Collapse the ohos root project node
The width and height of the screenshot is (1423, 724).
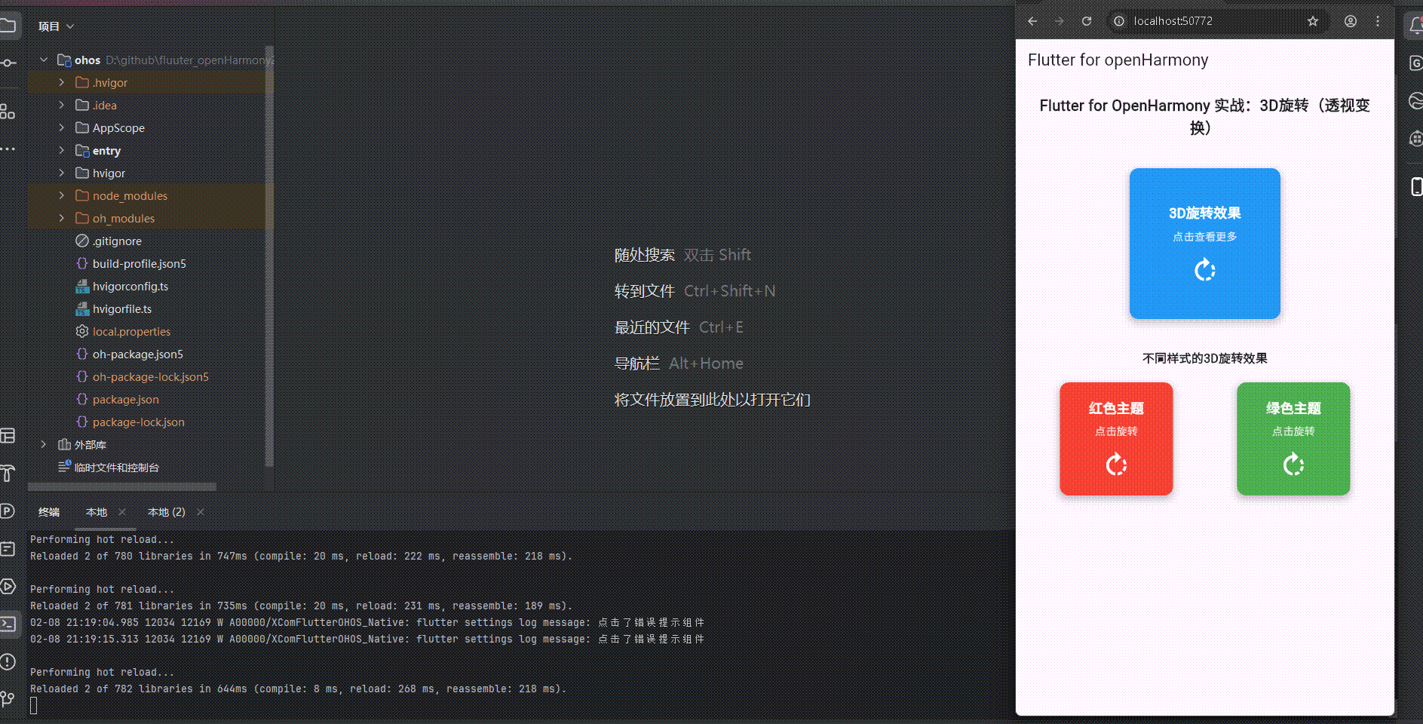44,60
